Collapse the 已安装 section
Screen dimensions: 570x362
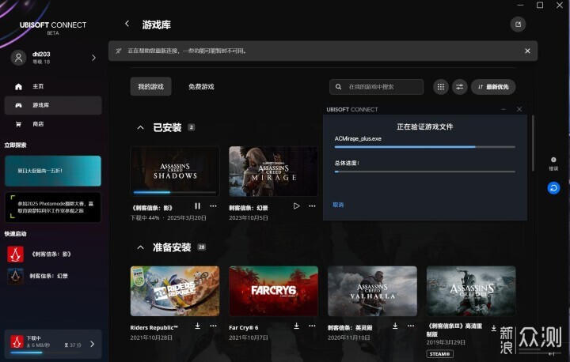(x=140, y=127)
